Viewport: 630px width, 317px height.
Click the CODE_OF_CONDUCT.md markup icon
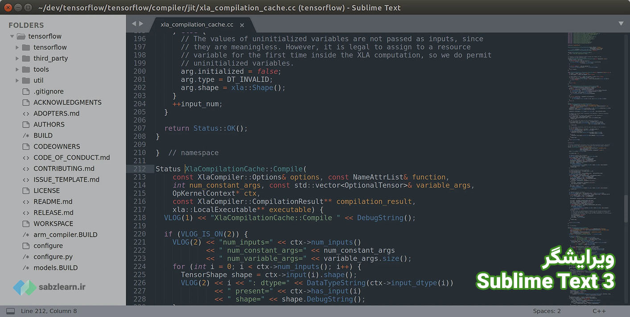[x=26, y=158]
